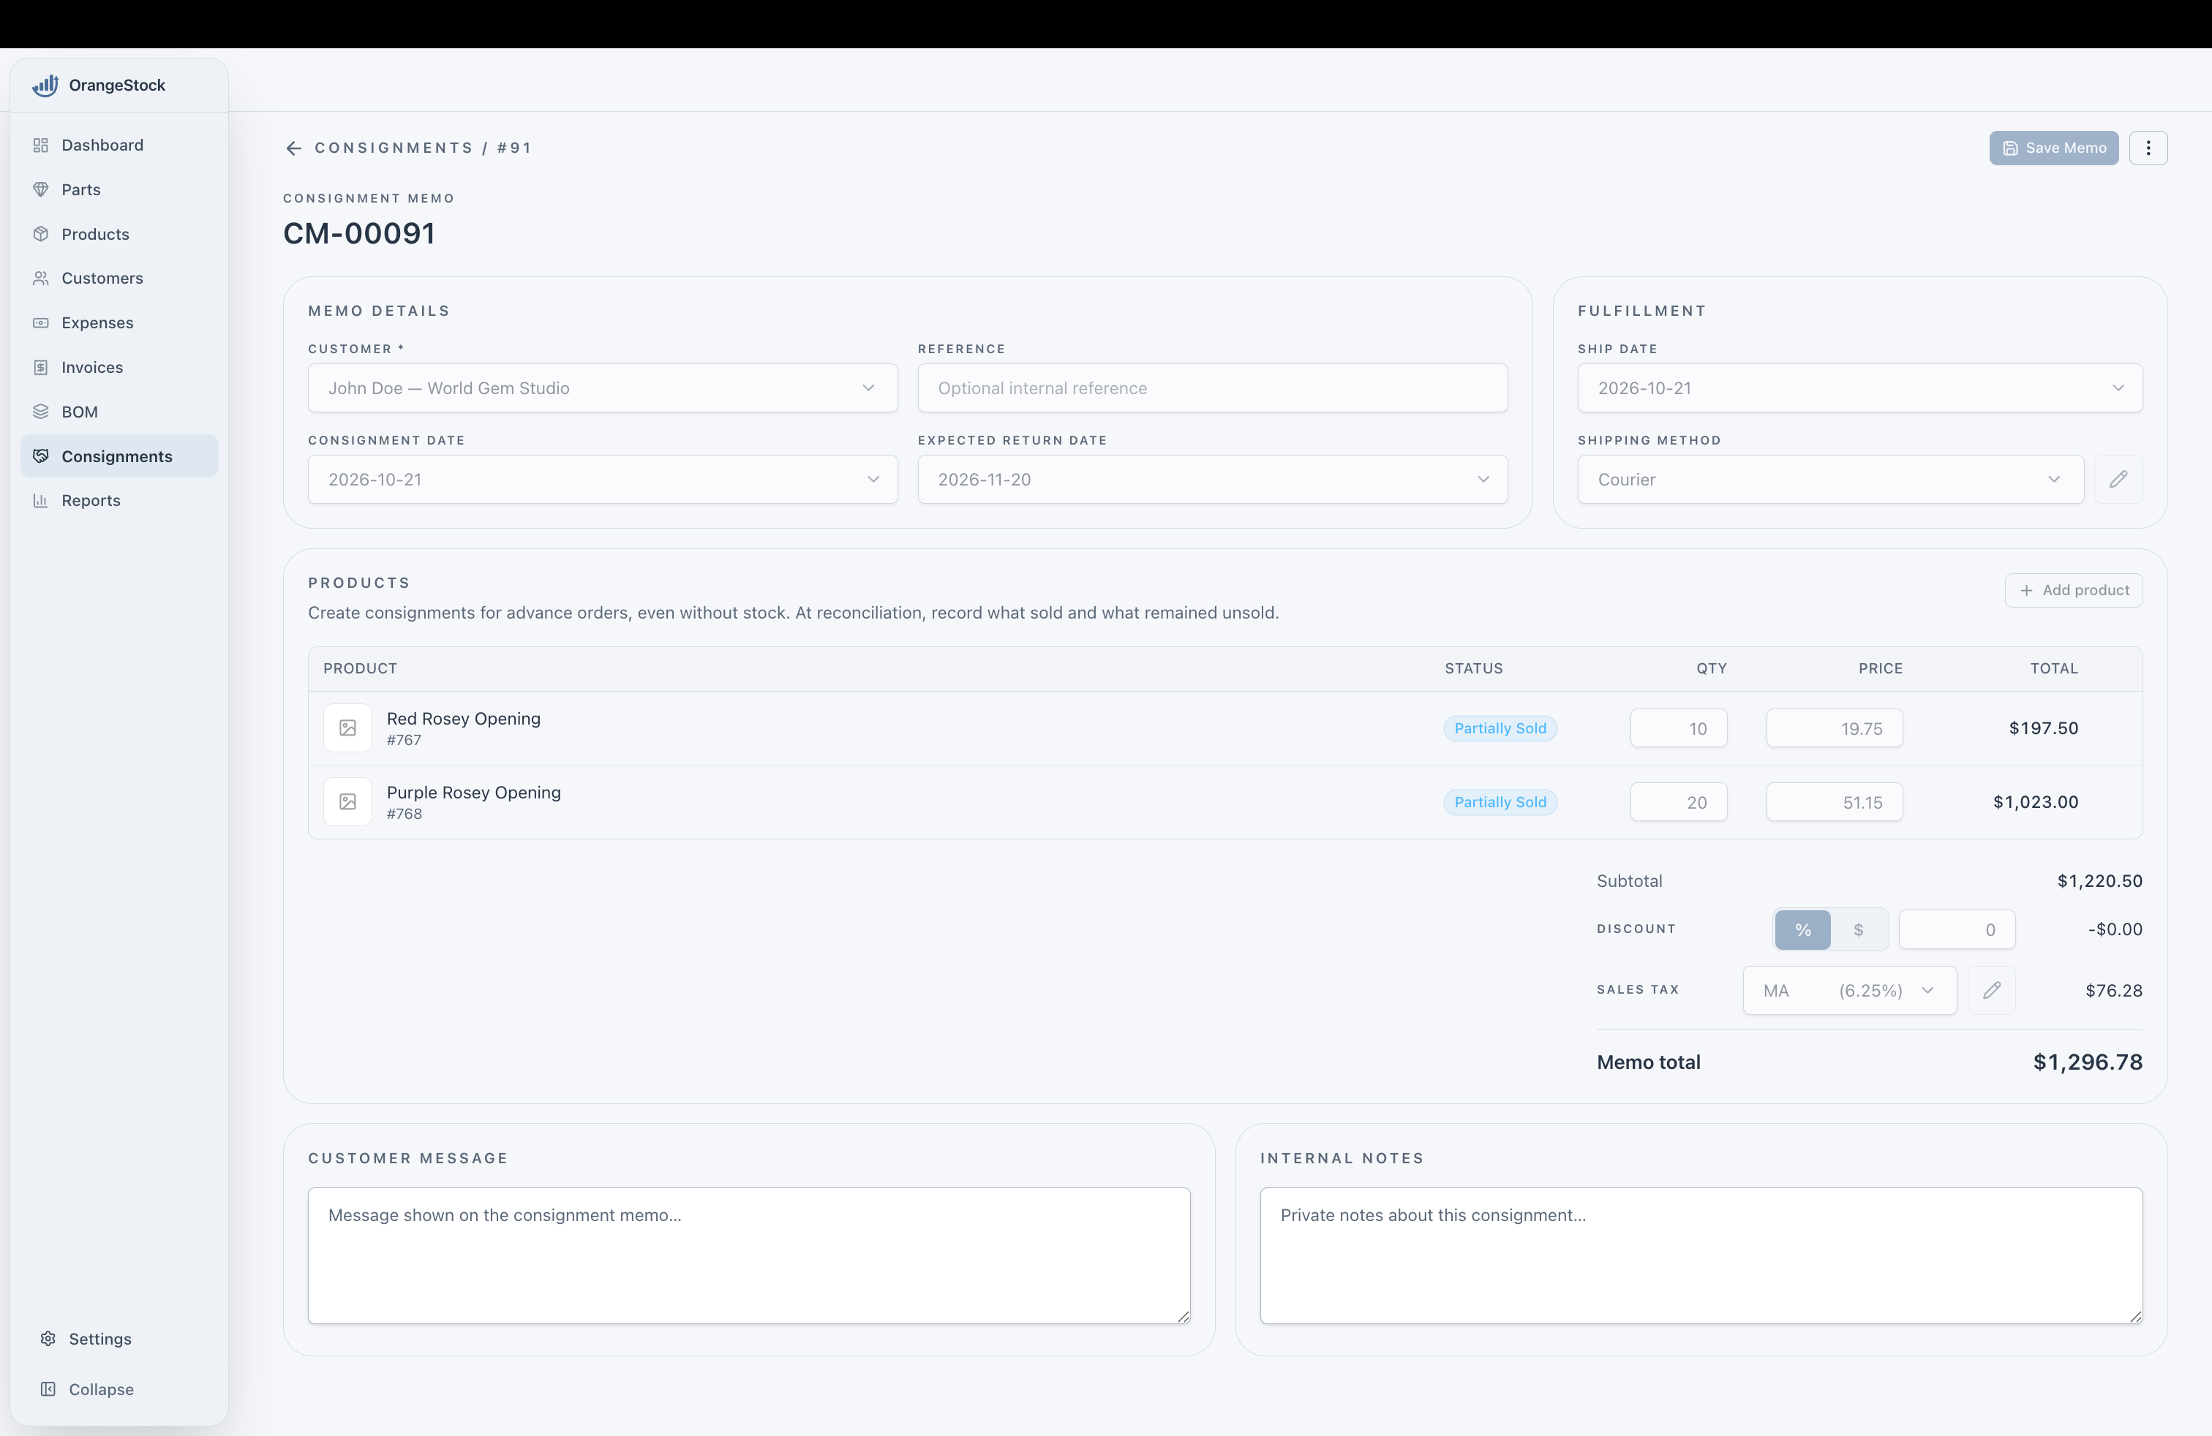The width and height of the screenshot is (2212, 1436).
Task: Click the Customers people icon in sidebar
Action: tap(41, 279)
